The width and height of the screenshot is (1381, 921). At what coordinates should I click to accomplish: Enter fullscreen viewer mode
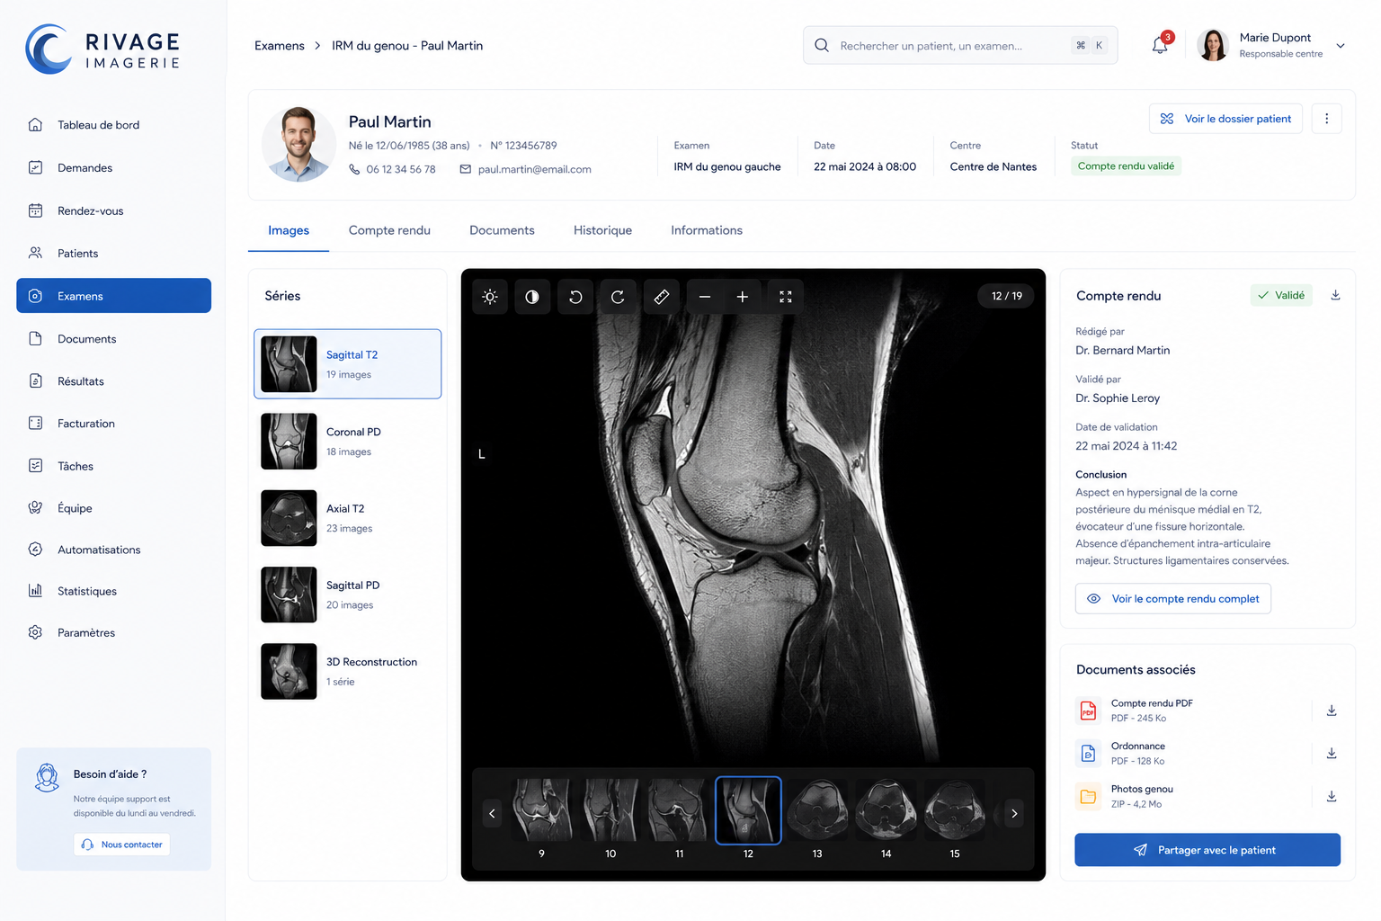pos(786,297)
